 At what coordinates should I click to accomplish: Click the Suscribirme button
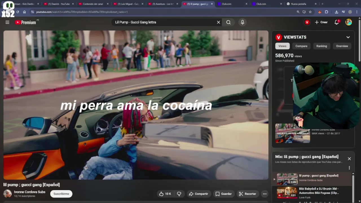click(x=61, y=194)
